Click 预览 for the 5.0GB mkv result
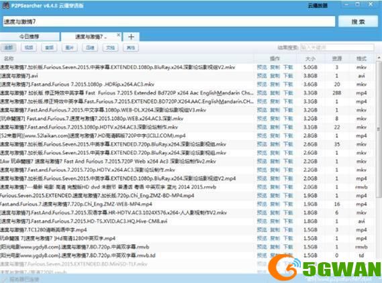 coord(262,68)
